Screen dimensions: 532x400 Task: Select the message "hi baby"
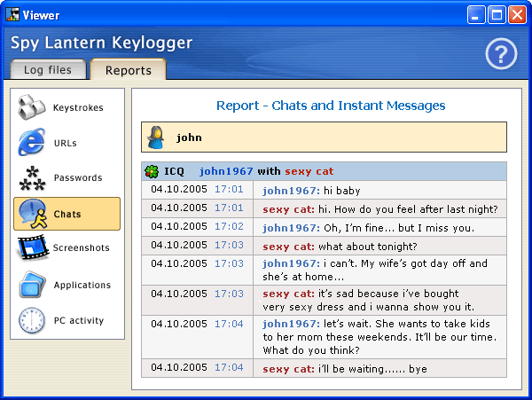[x=342, y=191]
